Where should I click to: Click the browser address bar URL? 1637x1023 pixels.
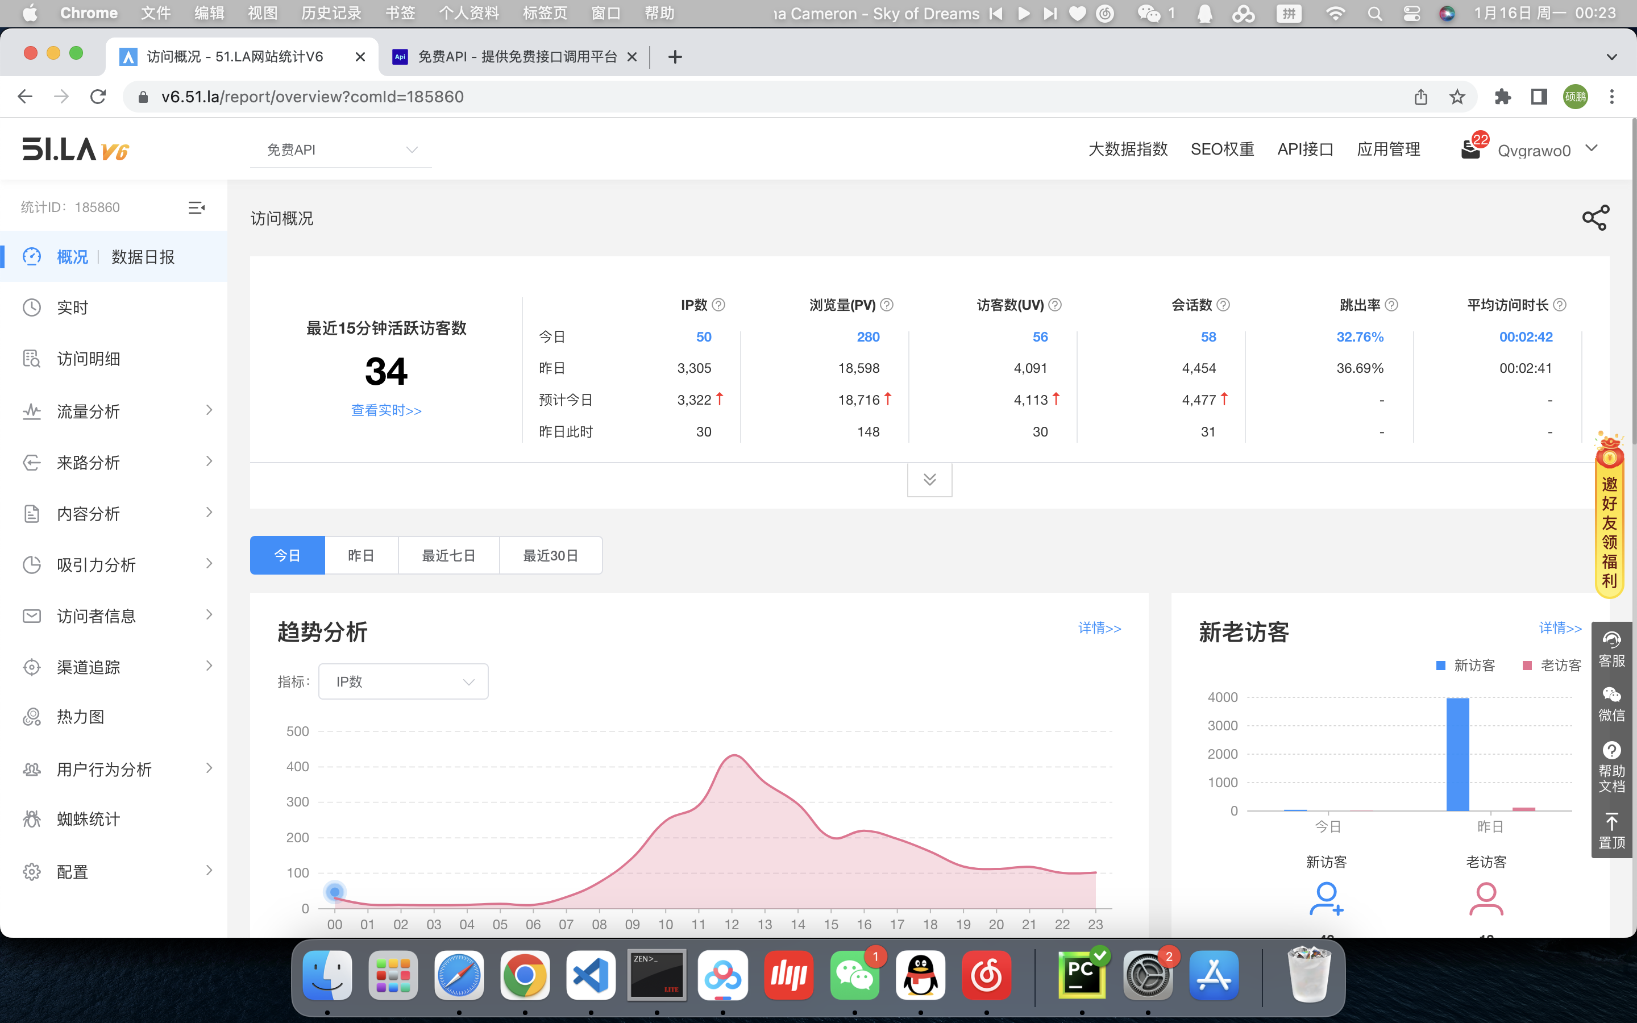(x=313, y=97)
